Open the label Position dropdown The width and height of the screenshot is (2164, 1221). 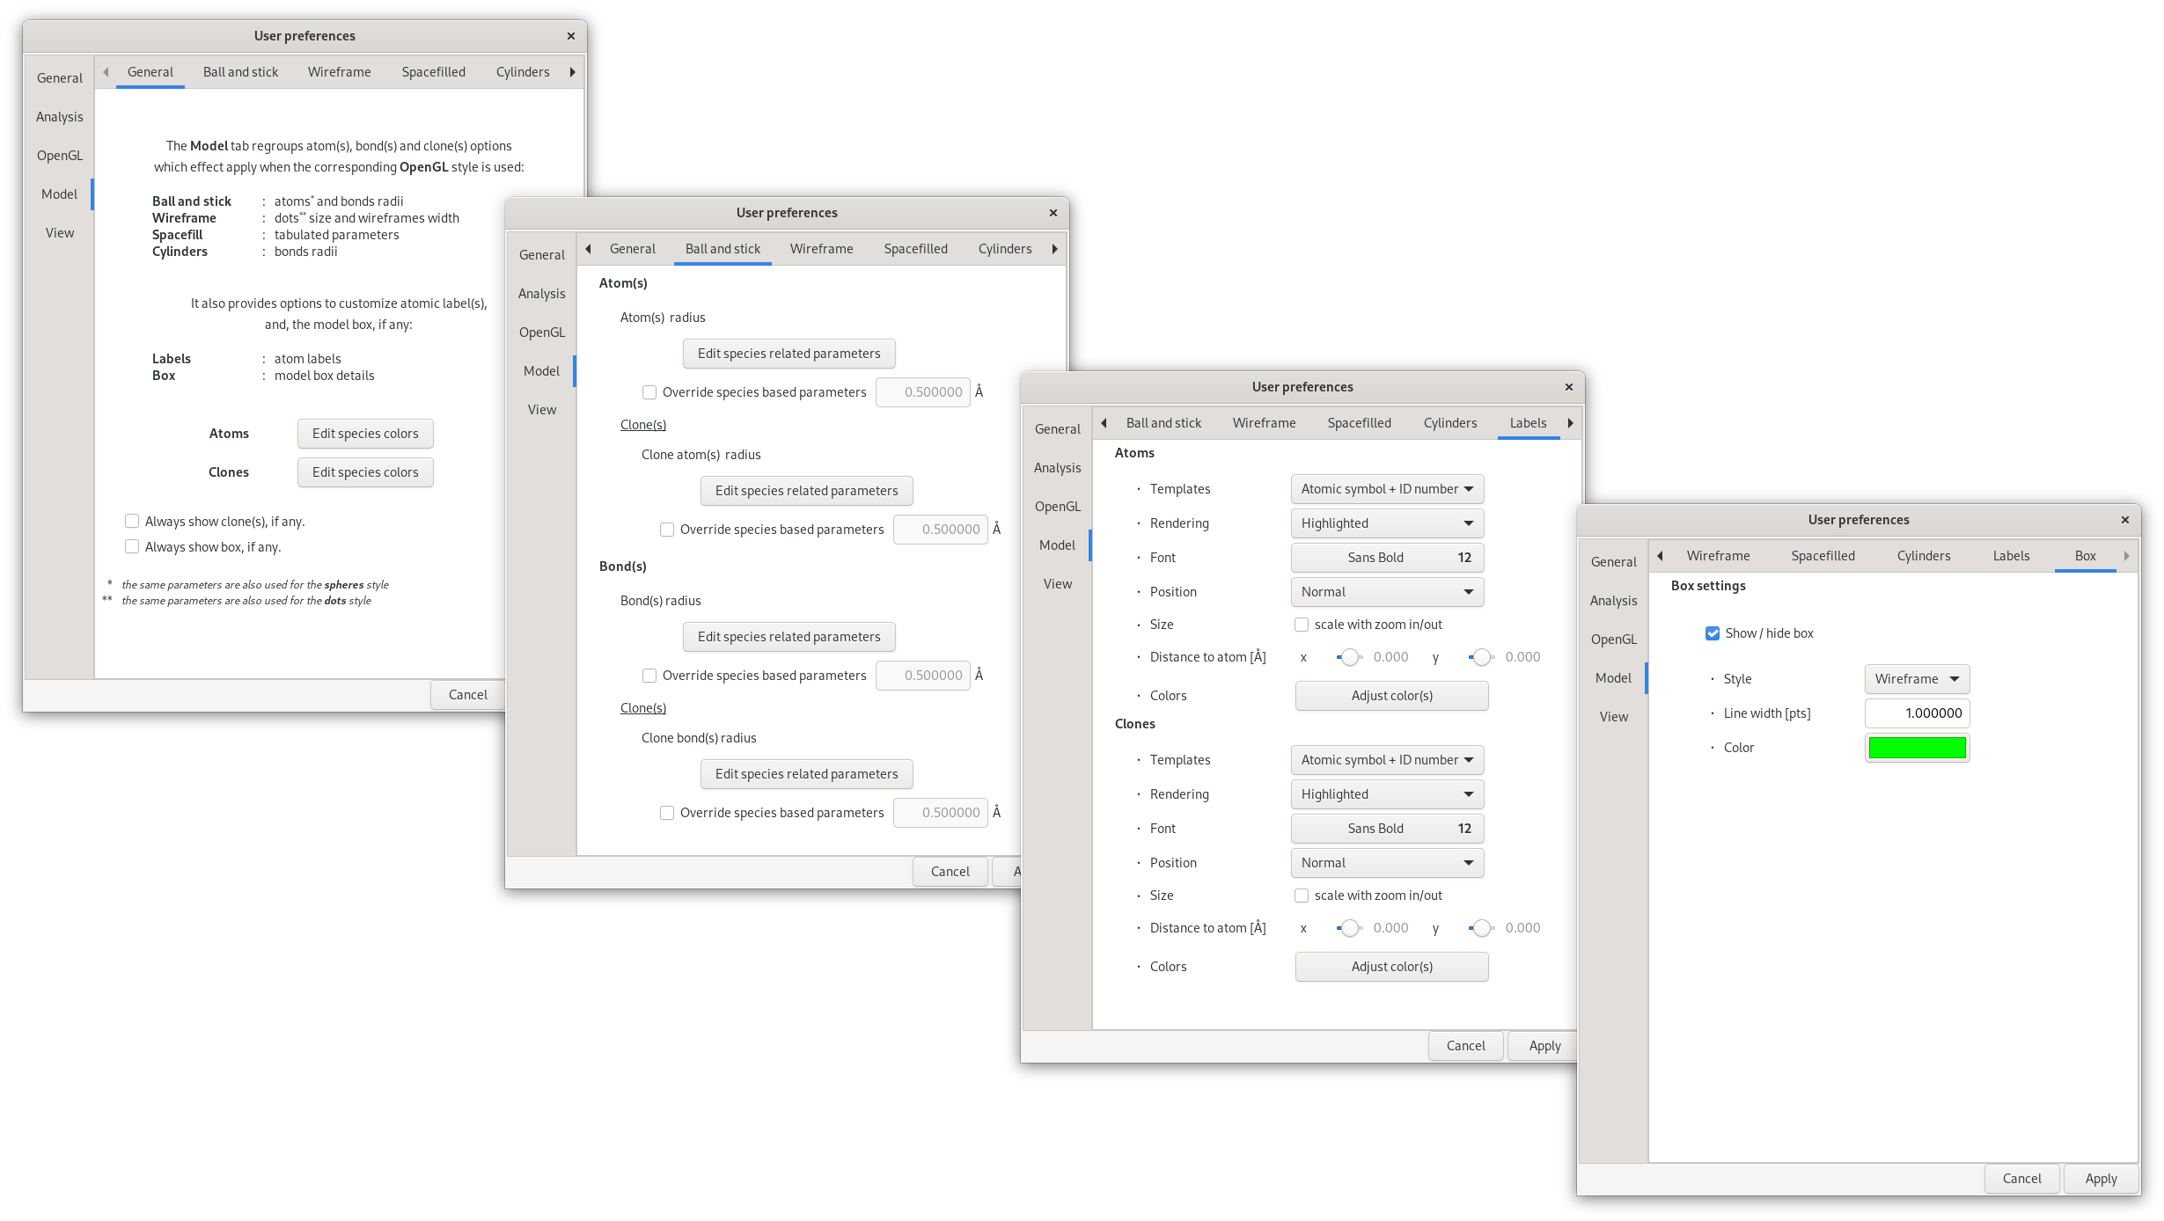[x=1386, y=591]
